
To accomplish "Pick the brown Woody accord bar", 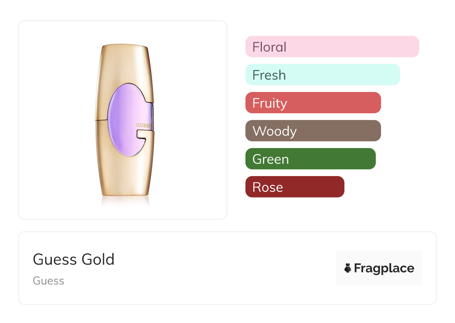I will [313, 131].
